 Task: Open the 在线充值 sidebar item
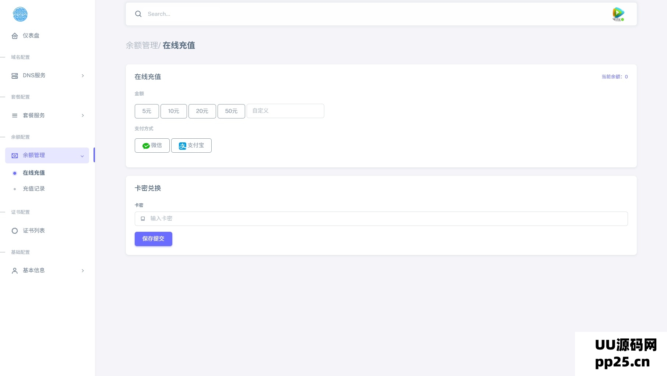(x=34, y=173)
